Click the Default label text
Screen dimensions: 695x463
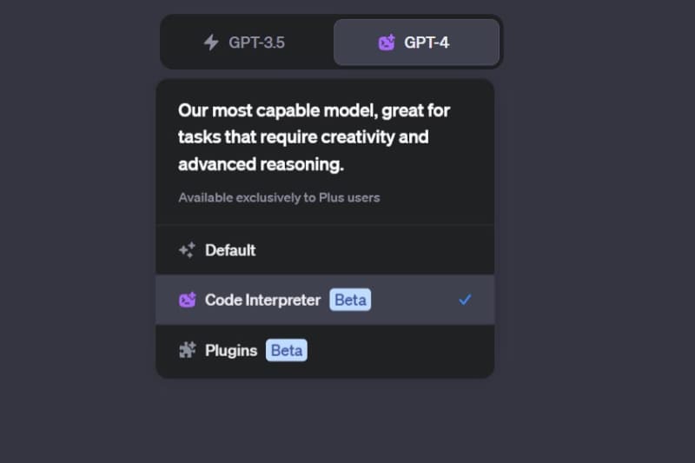tap(230, 250)
